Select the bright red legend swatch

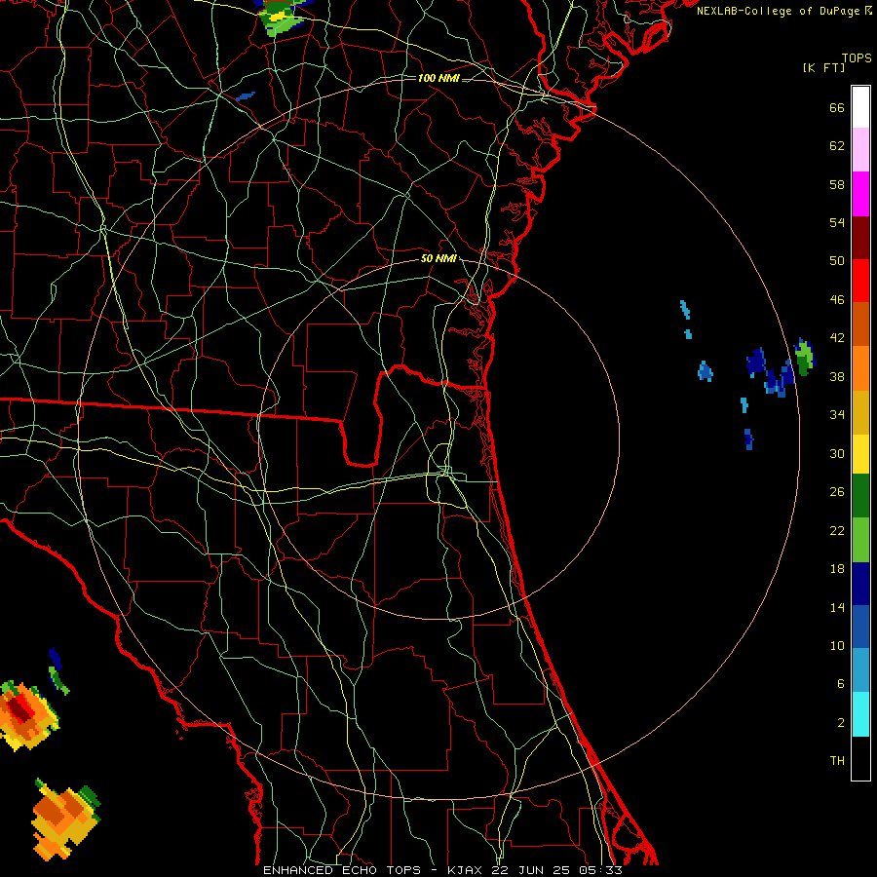pos(860,281)
